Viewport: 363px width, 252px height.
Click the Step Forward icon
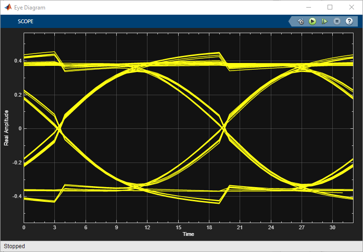tap(325, 22)
